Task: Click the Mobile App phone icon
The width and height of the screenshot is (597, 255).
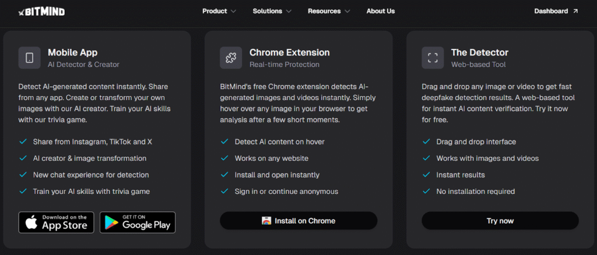Action: click(x=30, y=58)
